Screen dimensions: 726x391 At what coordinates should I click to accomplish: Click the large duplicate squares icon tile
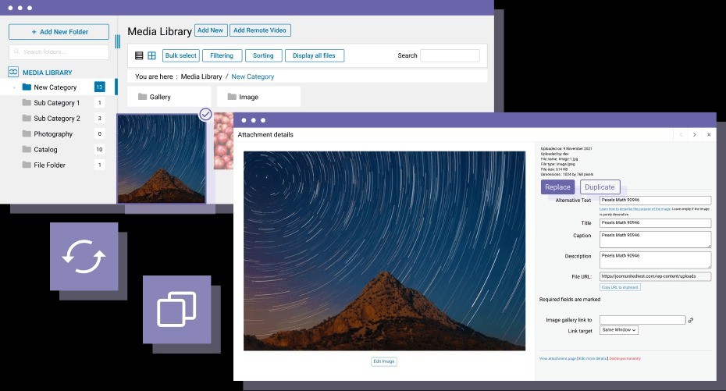point(176,310)
